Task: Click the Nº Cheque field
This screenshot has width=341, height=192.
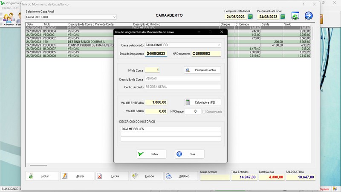Action: (x=193, y=111)
